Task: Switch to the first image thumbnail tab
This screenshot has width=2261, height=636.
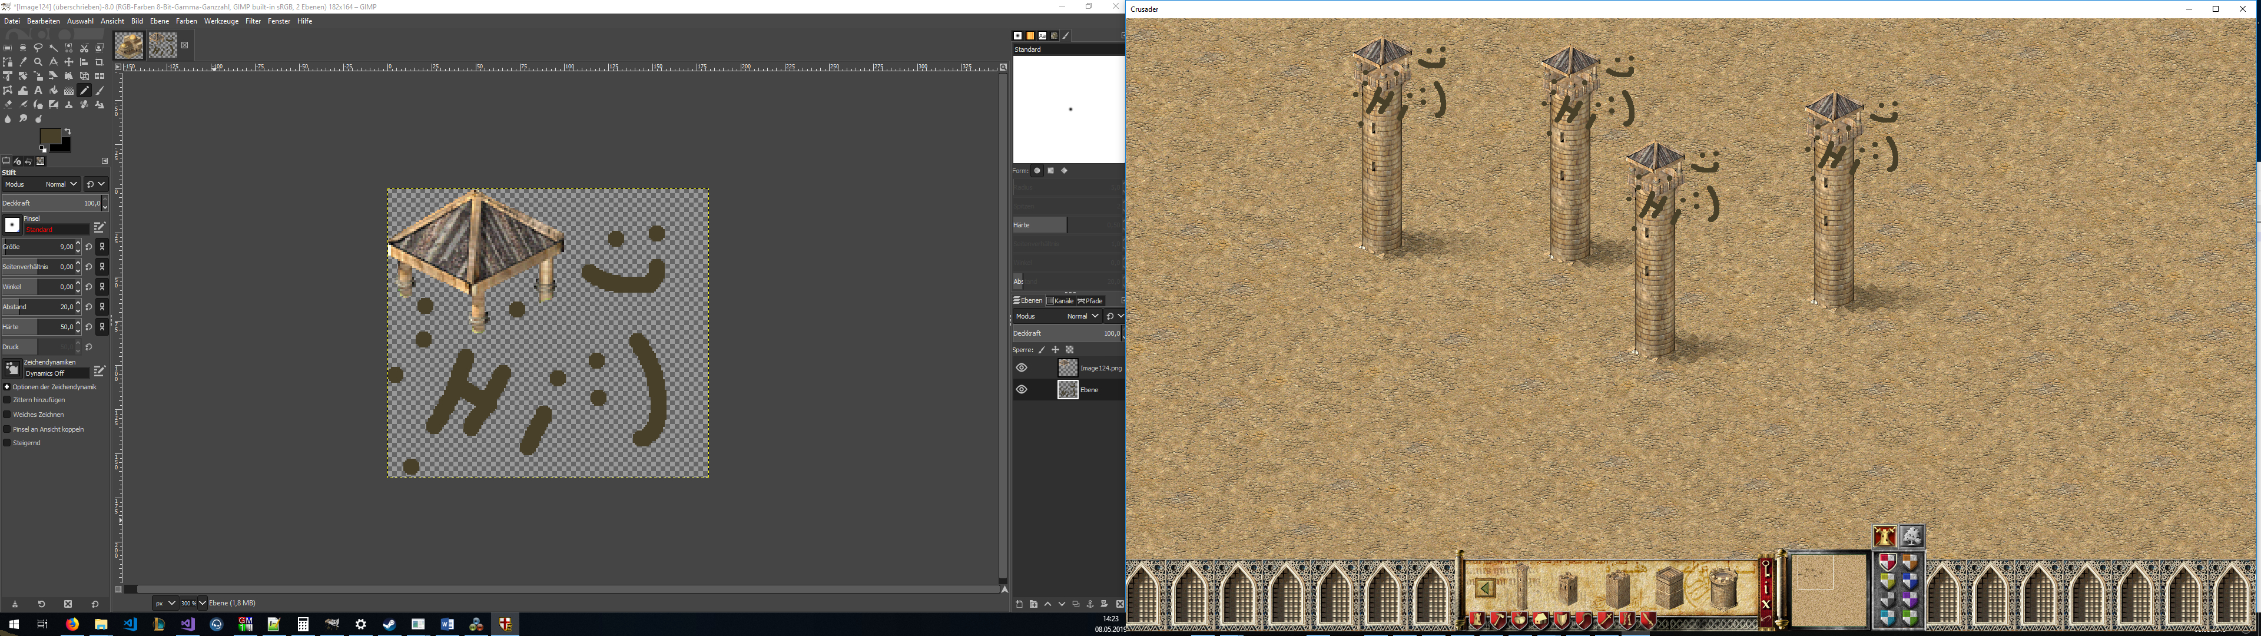Action: (x=129, y=45)
